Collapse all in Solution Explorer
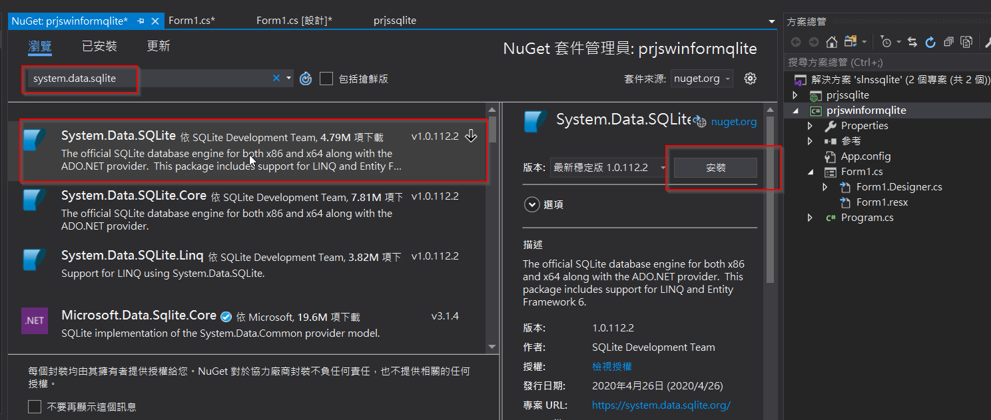The image size is (991, 420). [948, 42]
